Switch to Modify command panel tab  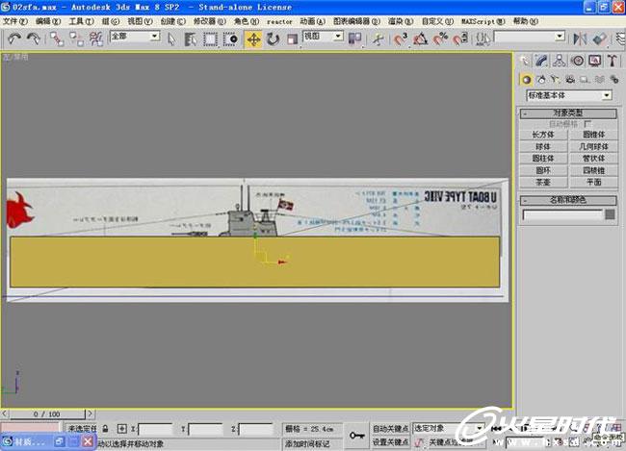click(542, 61)
